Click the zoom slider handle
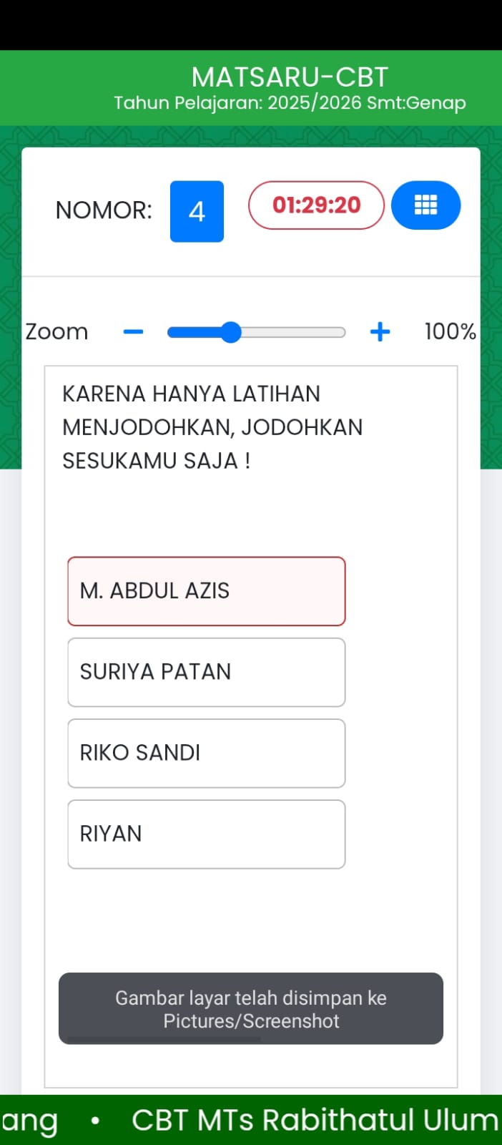This screenshot has width=502, height=1145. click(x=230, y=332)
